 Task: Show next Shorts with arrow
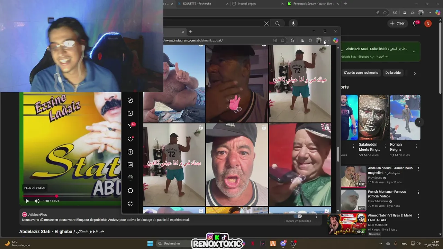coord(419,122)
